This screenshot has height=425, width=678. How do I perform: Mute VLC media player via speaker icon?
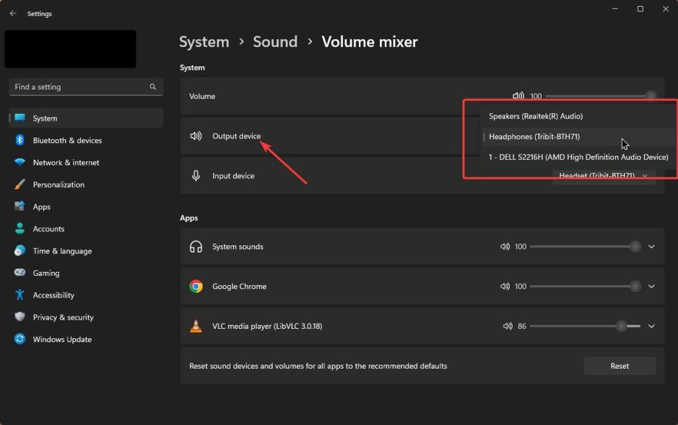click(508, 326)
